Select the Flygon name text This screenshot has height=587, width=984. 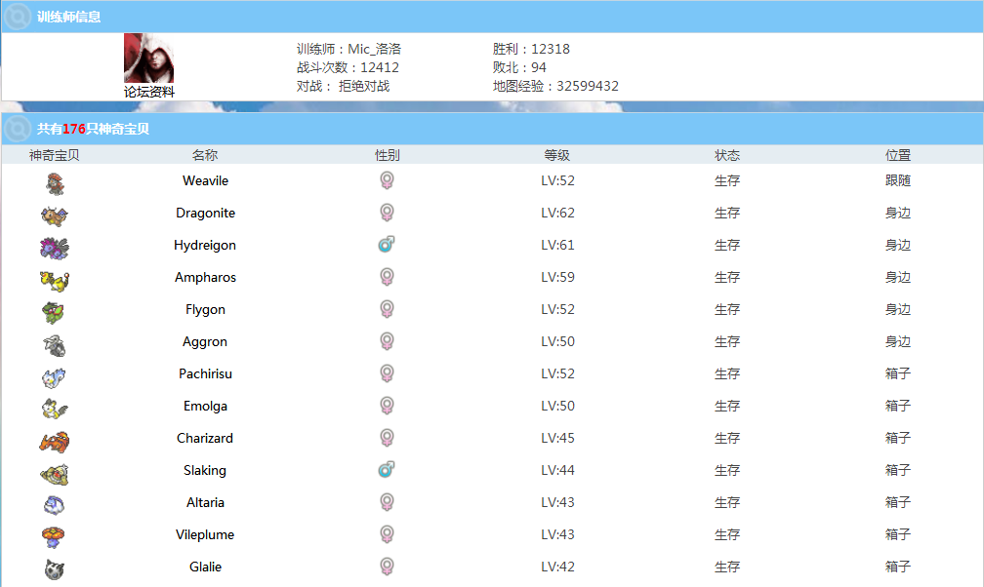[205, 310]
